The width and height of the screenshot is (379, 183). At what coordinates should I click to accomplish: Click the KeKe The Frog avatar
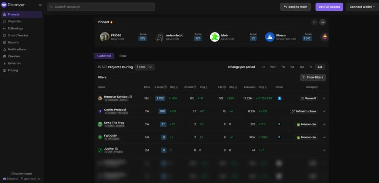pyautogui.click(x=100, y=124)
